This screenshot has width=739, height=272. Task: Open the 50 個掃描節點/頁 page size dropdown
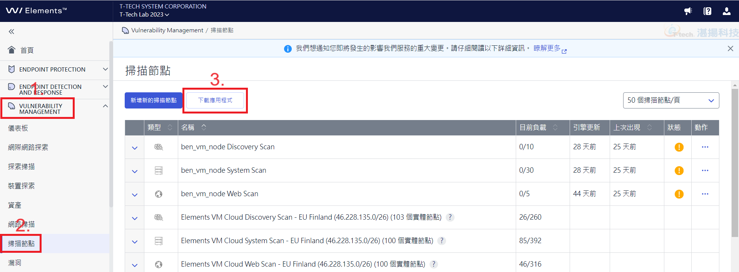[x=671, y=100]
